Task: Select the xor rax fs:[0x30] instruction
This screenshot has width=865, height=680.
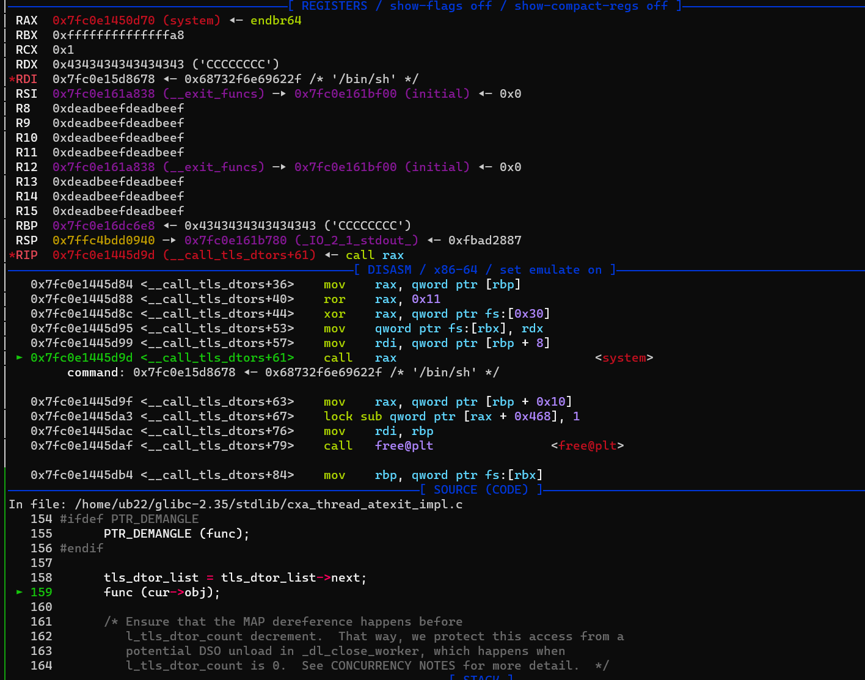Action: (x=437, y=313)
